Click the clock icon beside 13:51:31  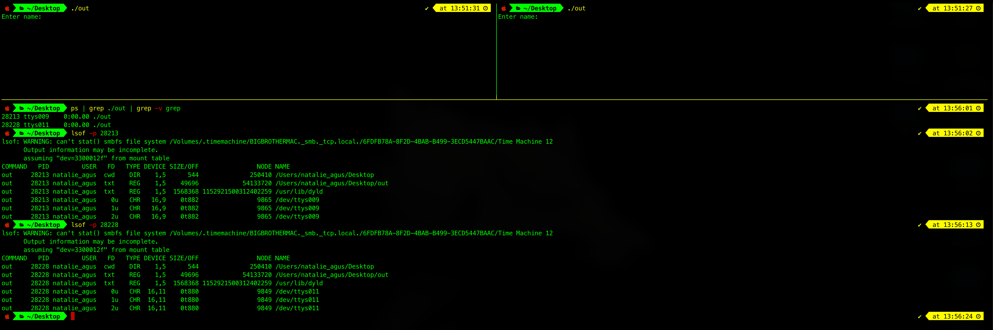pyautogui.click(x=485, y=8)
